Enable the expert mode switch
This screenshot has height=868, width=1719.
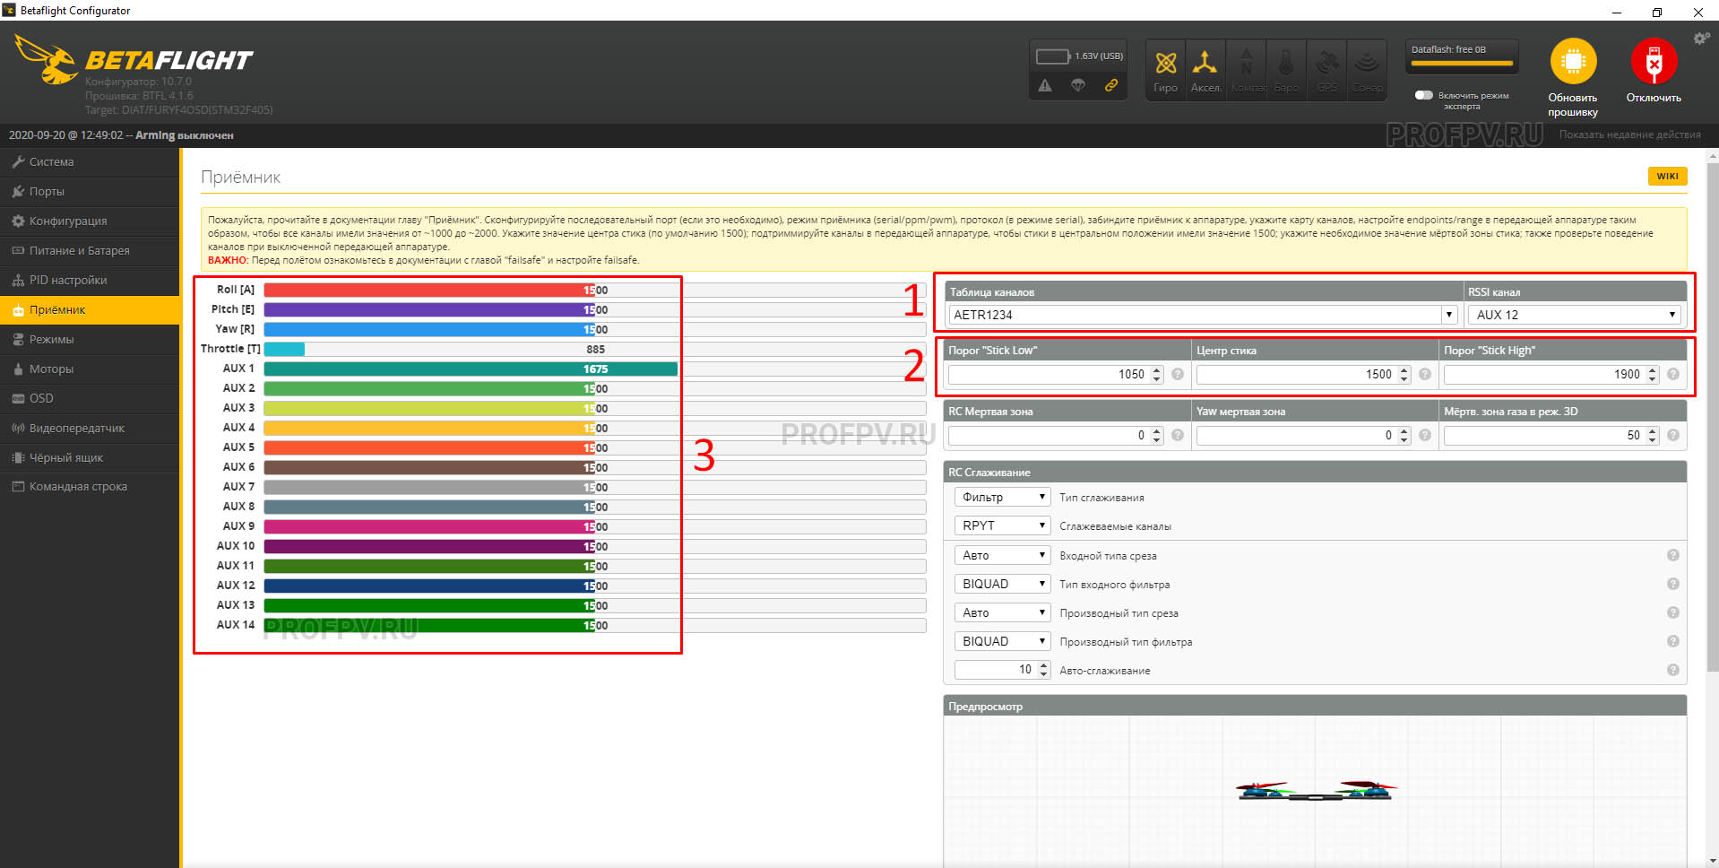pyautogui.click(x=1423, y=95)
